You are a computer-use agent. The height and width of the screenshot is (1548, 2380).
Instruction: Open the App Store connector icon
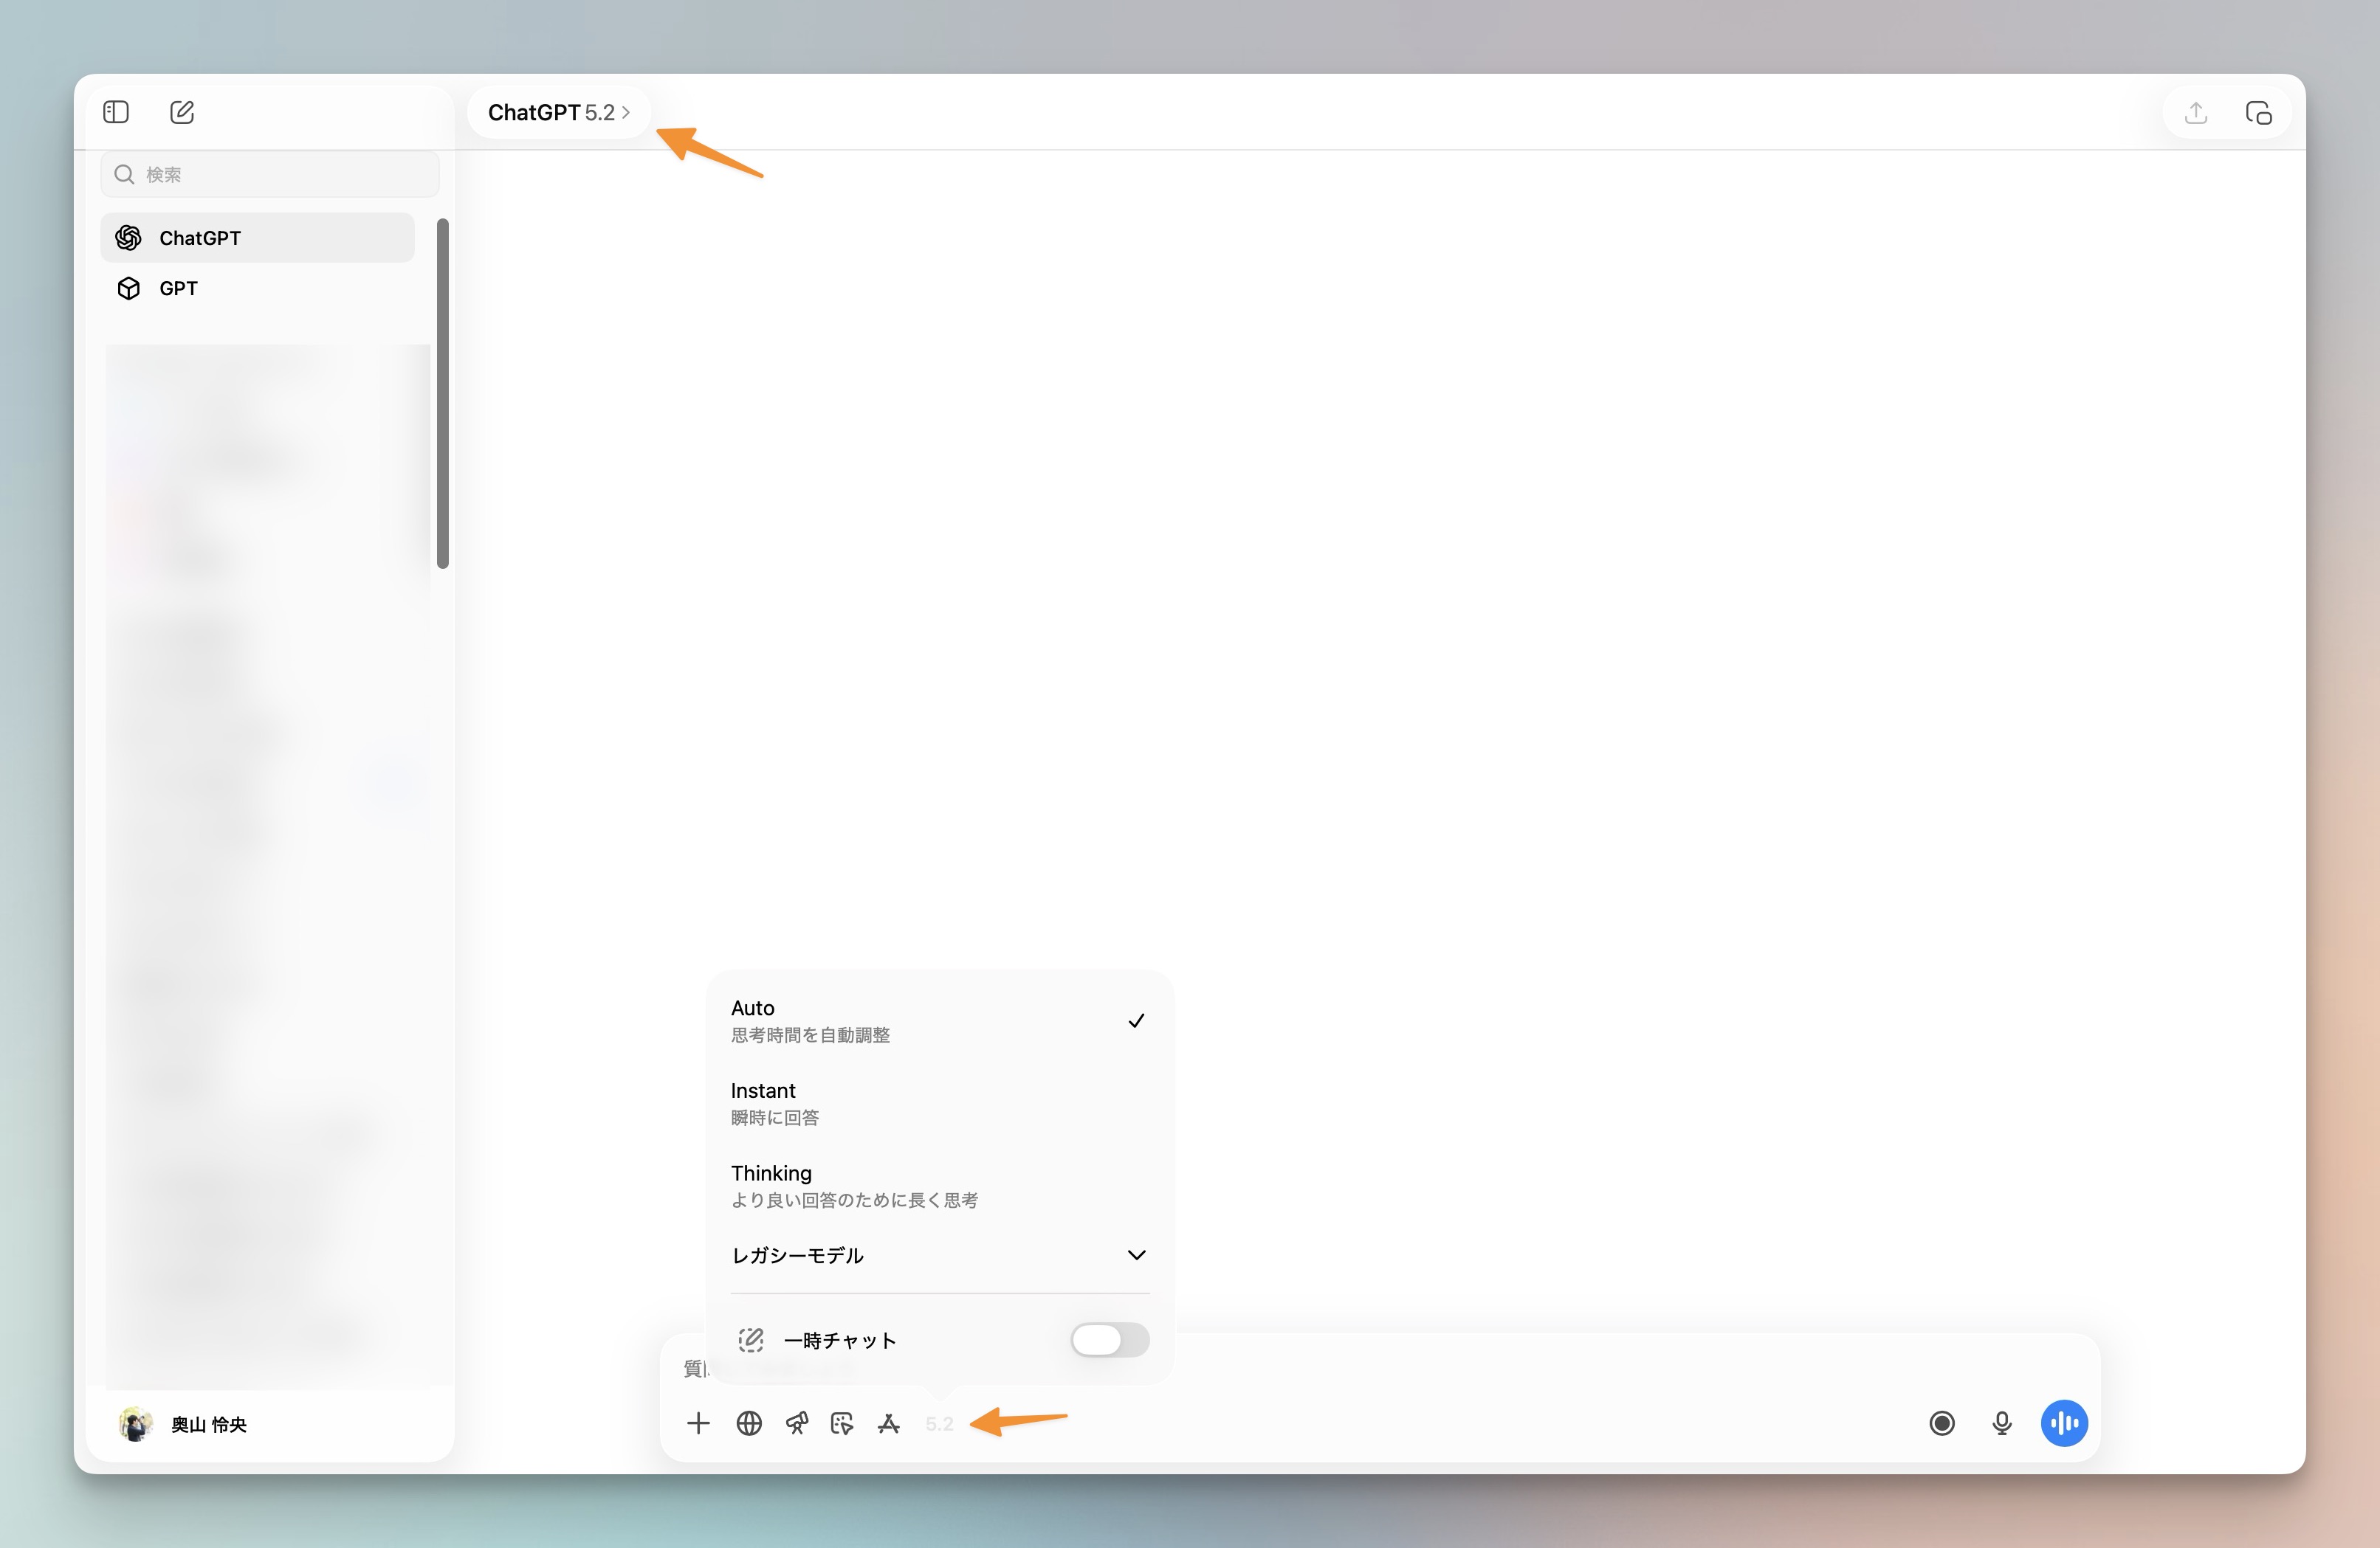(889, 1422)
